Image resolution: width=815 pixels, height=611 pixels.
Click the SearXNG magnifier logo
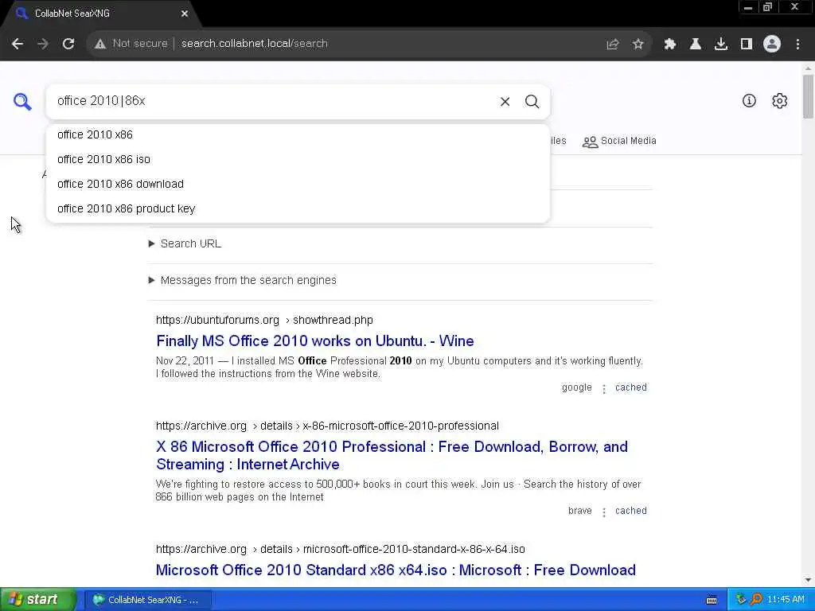click(x=22, y=101)
